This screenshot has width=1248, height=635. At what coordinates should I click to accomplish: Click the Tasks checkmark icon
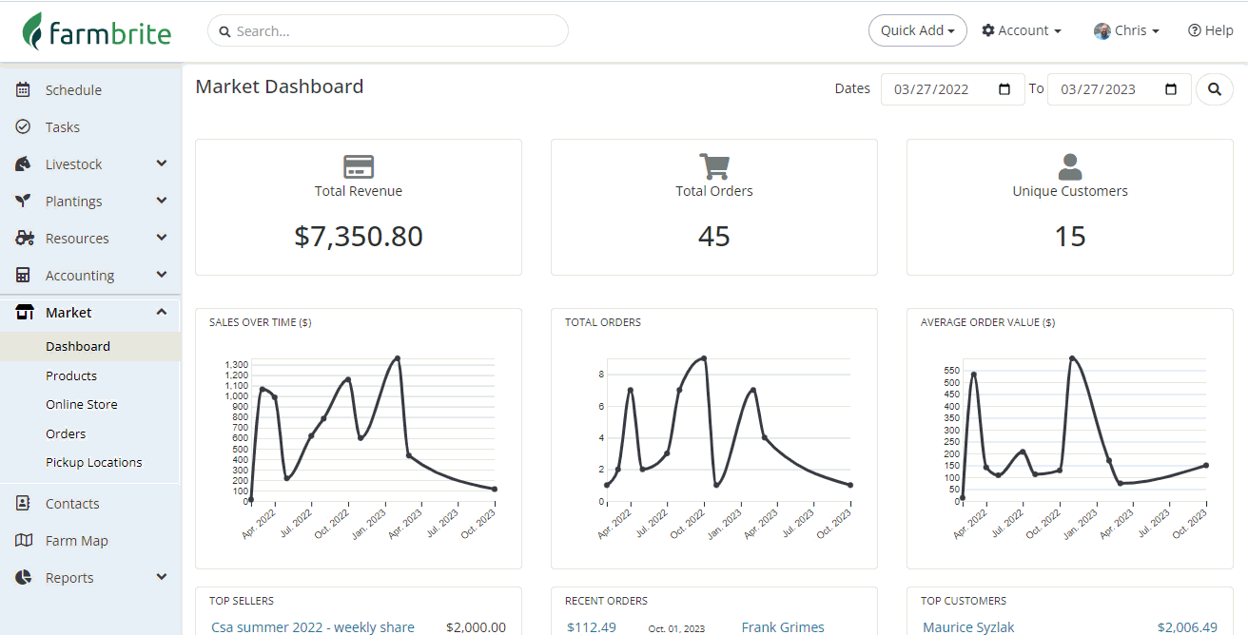click(x=24, y=127)
